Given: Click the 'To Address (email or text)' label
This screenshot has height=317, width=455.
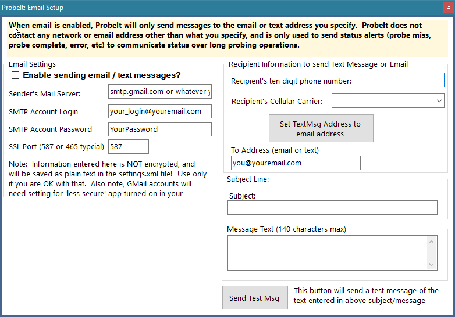Looking at the screenshot, I should pyautogui.click(x=275, y=150).
